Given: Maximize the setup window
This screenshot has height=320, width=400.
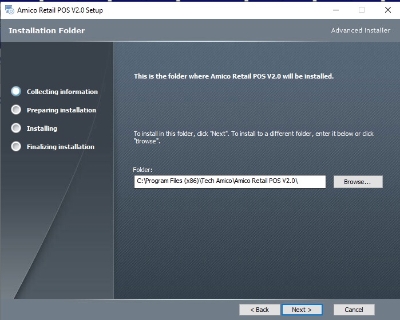Looking at the screenshot, I should coord(362,10).
